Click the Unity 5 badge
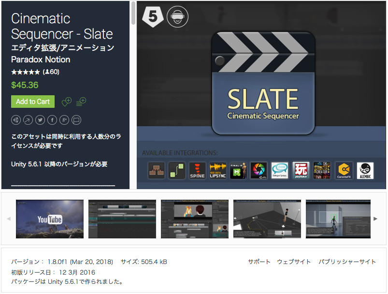The width and height of the screenshot is (388, 294). pyautogui.click(x=153, y=16)
